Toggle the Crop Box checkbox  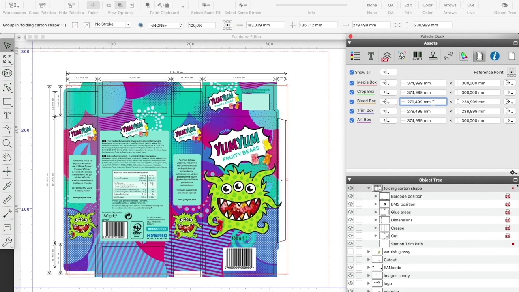click(x=352, y=92)
